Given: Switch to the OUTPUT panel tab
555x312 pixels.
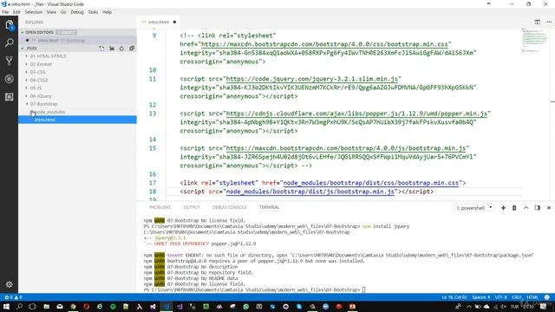Looking at the screenshot, I should tap(192, 207).
